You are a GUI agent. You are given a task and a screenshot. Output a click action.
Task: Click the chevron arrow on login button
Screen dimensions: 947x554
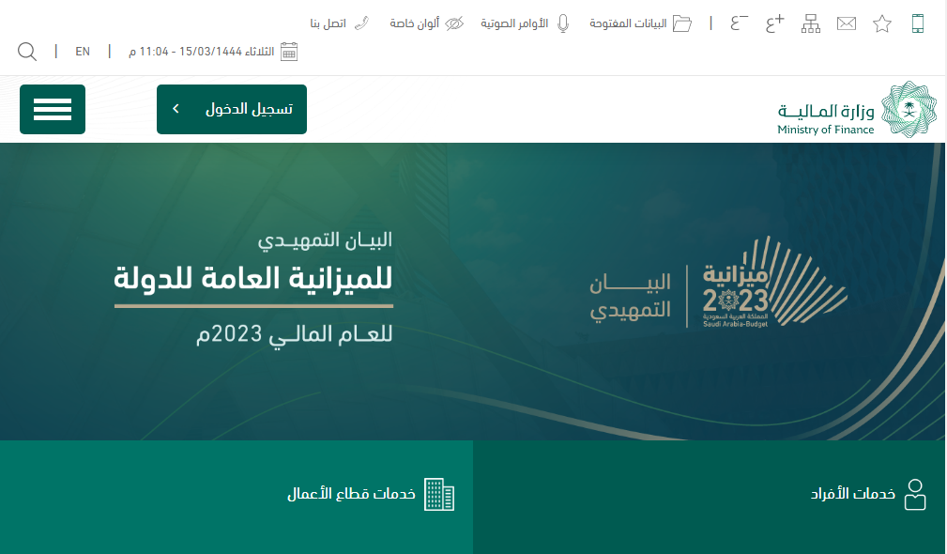[x=176, y=109]
